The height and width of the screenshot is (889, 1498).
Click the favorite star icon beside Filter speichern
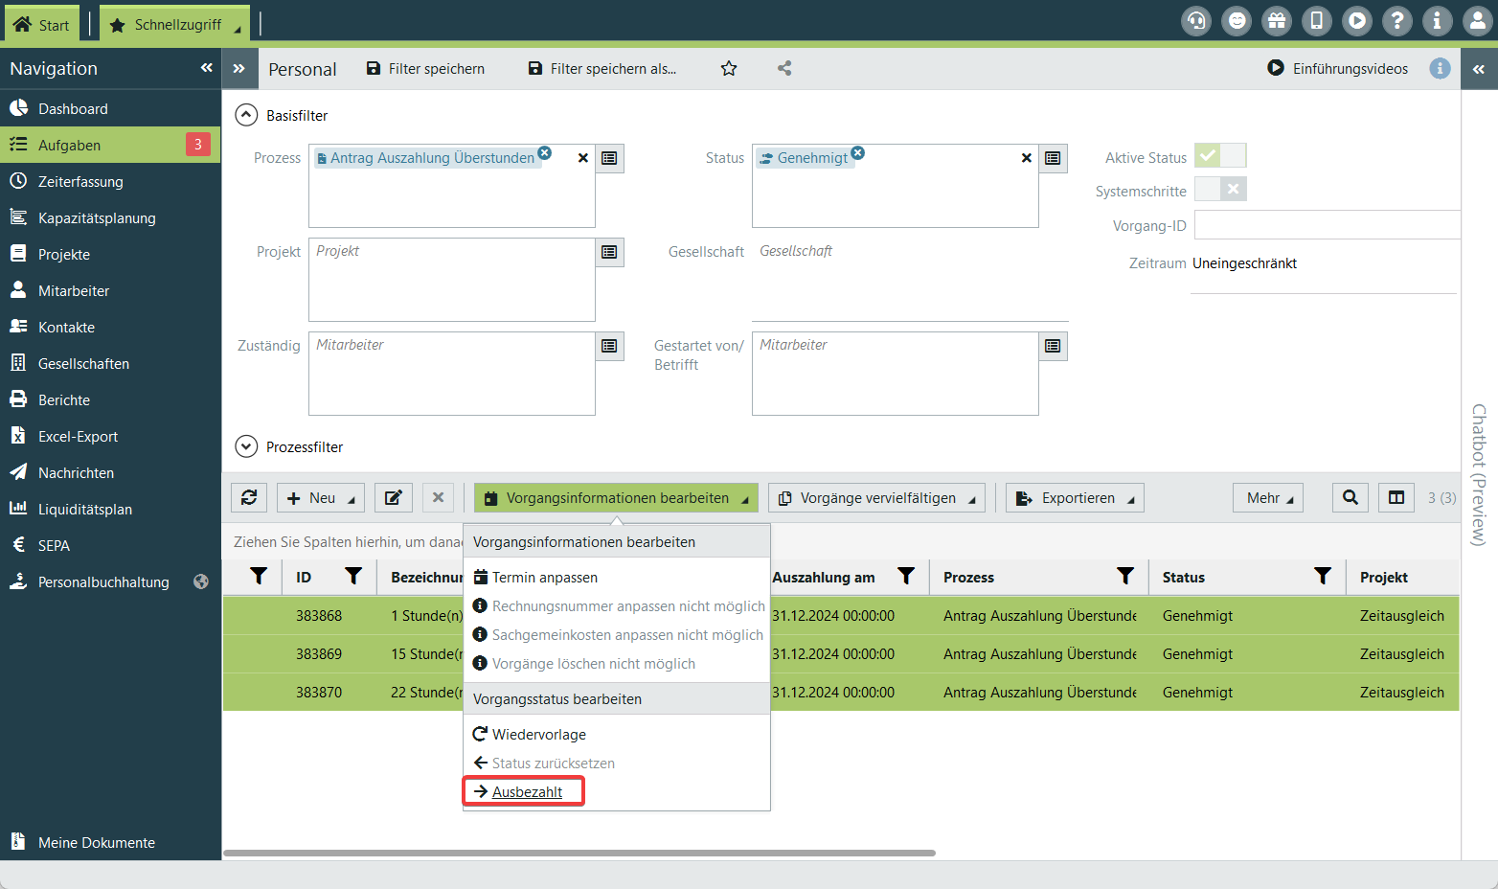(x=729, y=68)
